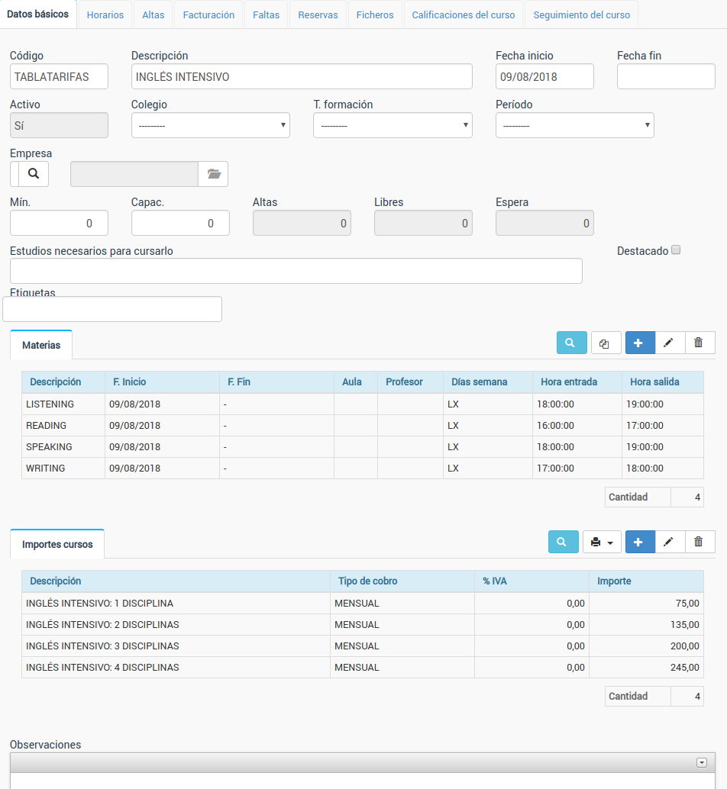This screenshot has height=789, width=727.
Task: Click the Materias copy icon button
Action: (606, 343)
